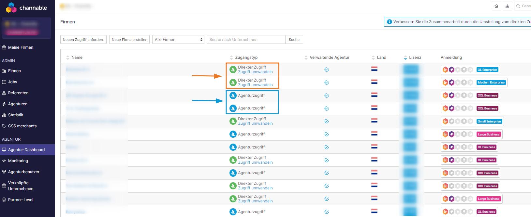Open the blurred account switcher in the sidebar
Viewport: 531px width, 217px height.
click(x=26, y=28)
